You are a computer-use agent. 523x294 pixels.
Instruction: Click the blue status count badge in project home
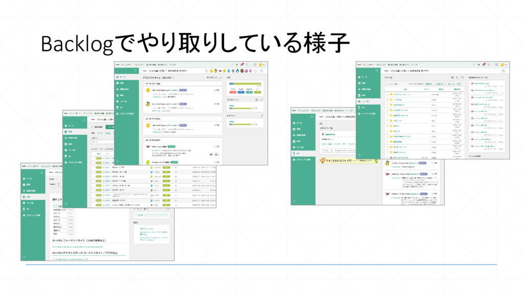[241, 92]
